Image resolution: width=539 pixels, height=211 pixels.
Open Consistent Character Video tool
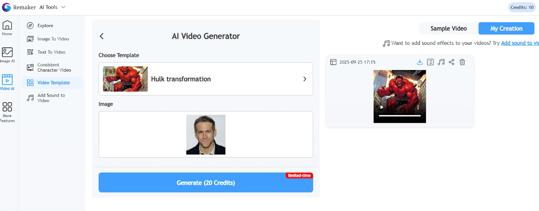[52, 67]
